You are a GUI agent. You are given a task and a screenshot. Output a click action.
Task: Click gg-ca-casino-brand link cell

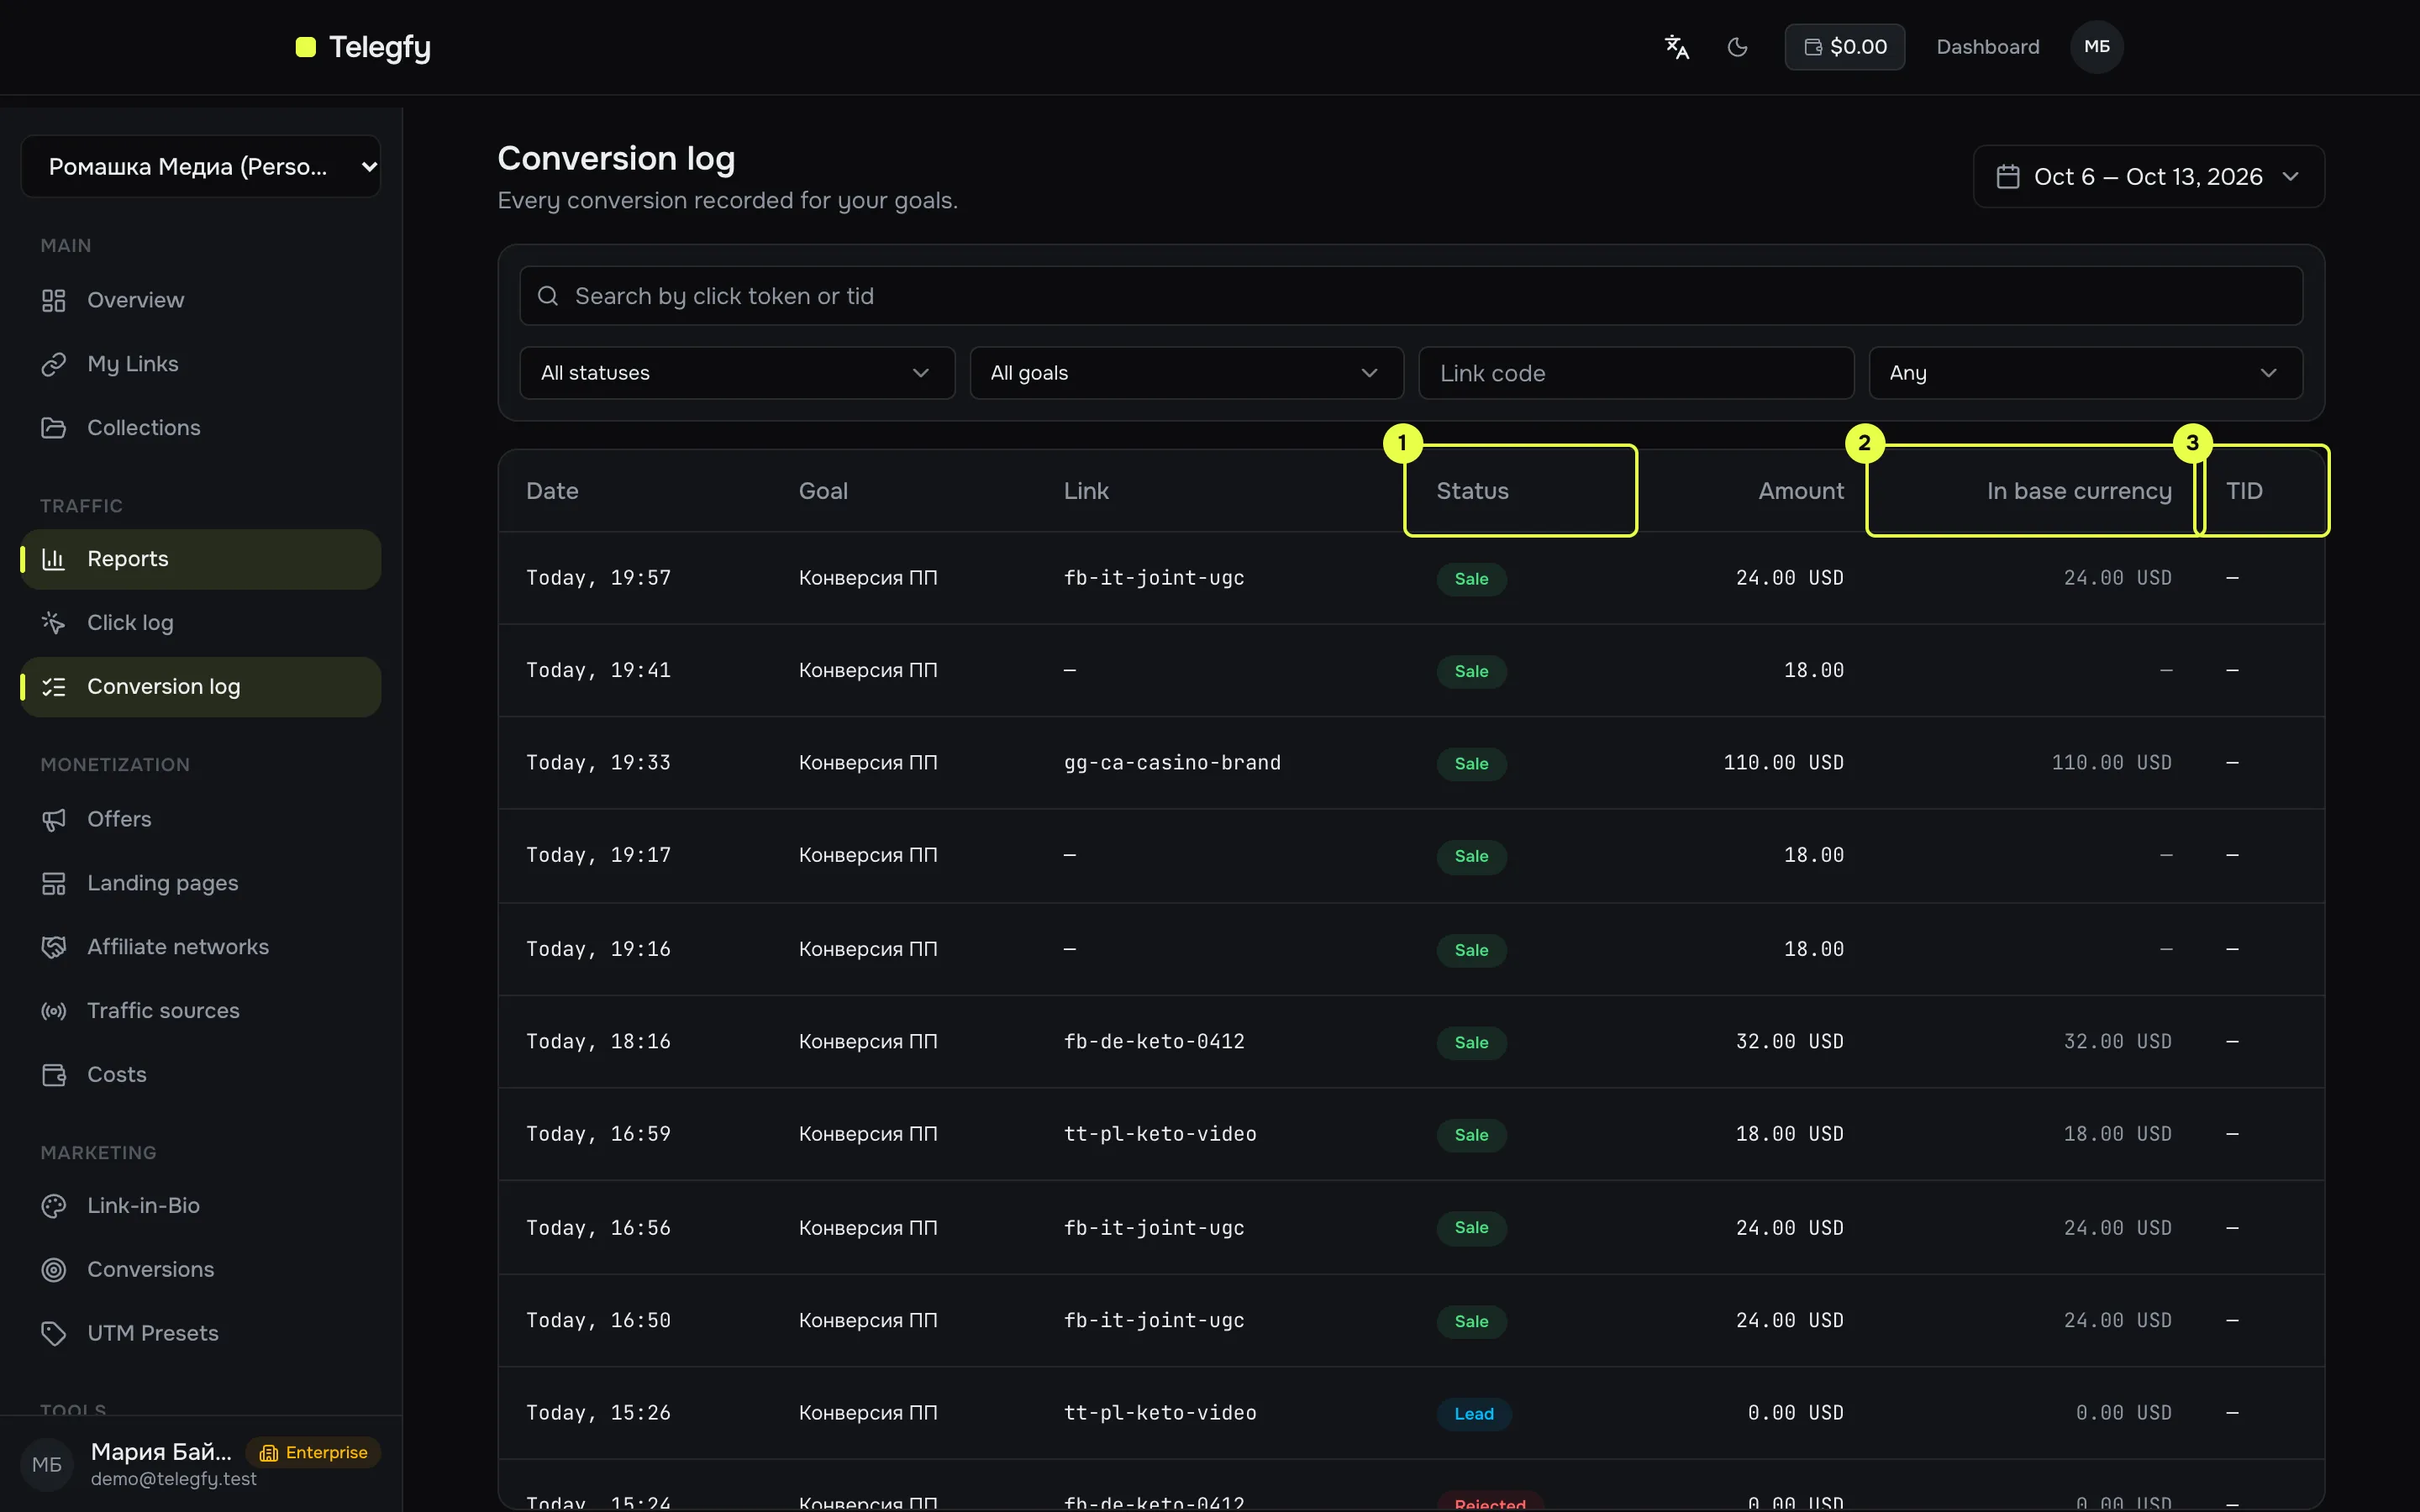[1172, 763]
